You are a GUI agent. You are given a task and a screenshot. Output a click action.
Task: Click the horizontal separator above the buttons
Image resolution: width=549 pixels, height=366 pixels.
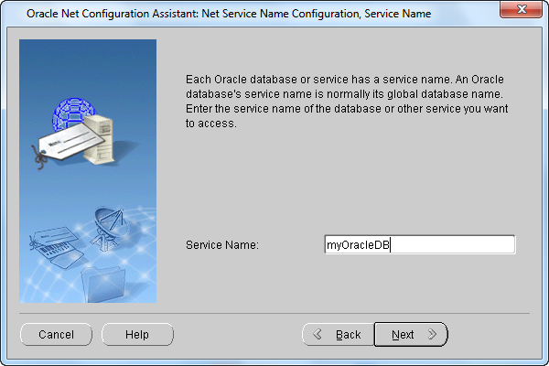(274, 313)
